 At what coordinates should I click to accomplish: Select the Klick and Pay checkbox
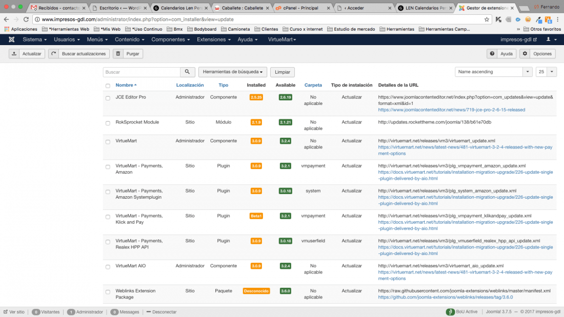(108, 217)
